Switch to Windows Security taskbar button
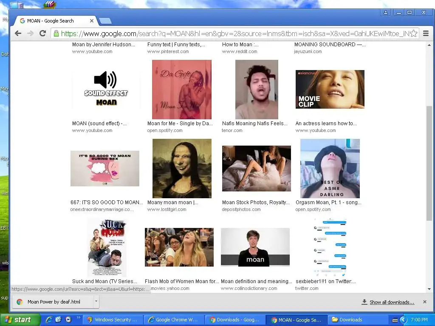Image resolution: width=435 pixels, height=326 pixels. coord(113,320)
